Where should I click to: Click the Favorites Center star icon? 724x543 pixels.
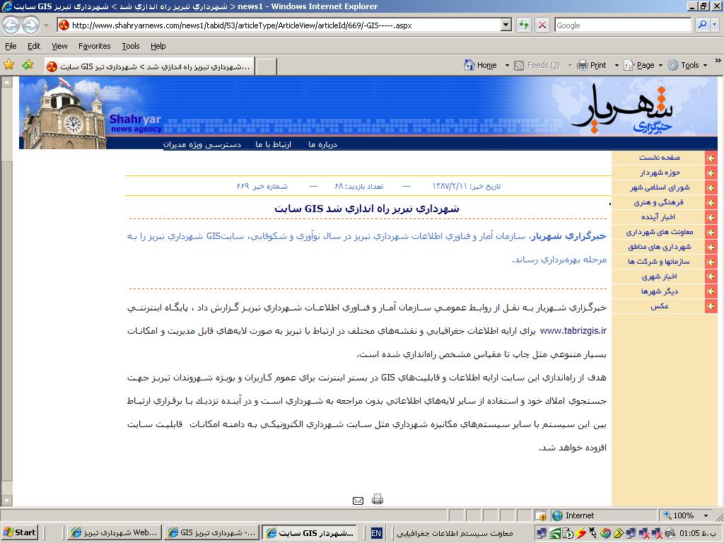[x=9, y=65]
